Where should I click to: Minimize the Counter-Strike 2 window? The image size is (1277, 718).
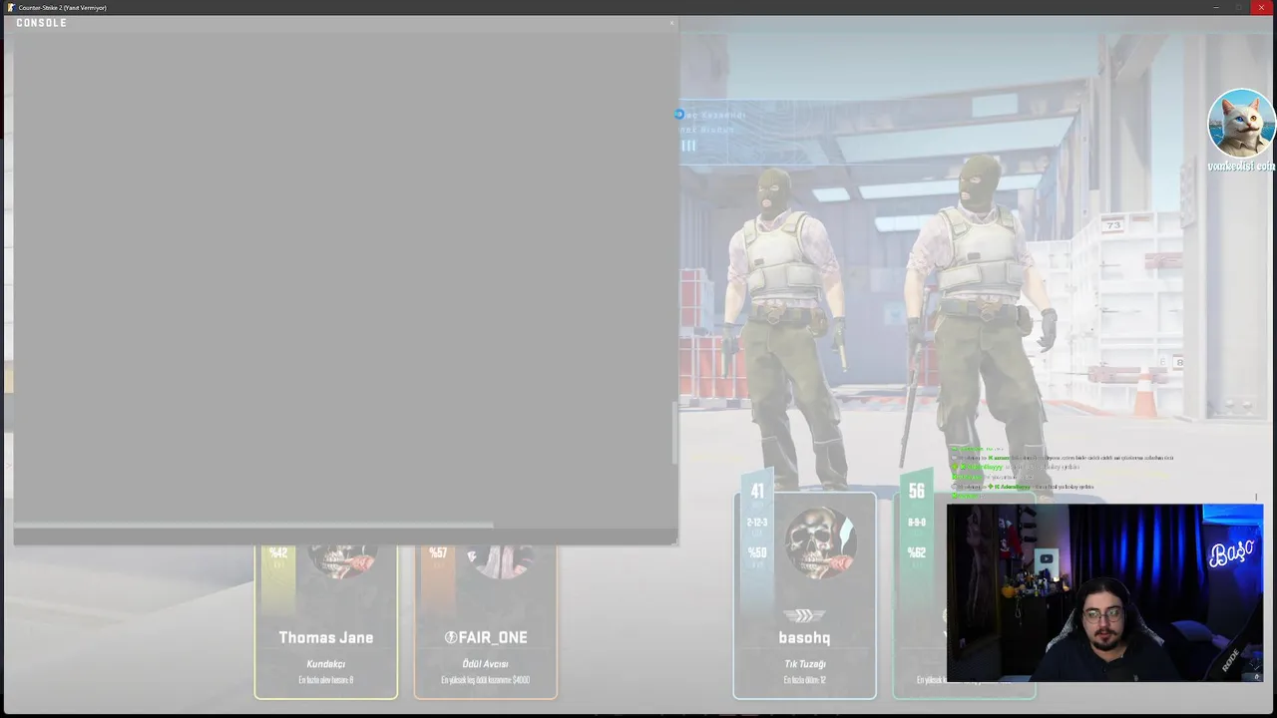(1216, 7)
